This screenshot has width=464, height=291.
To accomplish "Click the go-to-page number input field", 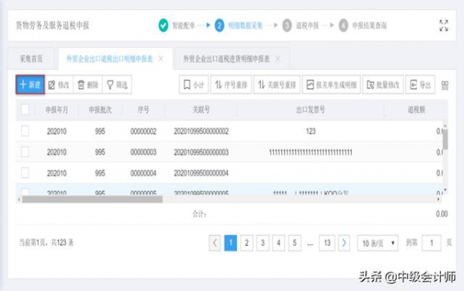I will point(431,243).
